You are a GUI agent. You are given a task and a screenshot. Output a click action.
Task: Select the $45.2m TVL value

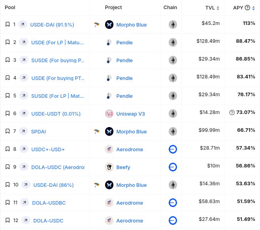[211, 23]
